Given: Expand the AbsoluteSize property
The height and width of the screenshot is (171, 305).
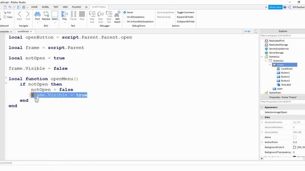Looking at the screenshot, I should click(262, 132).
